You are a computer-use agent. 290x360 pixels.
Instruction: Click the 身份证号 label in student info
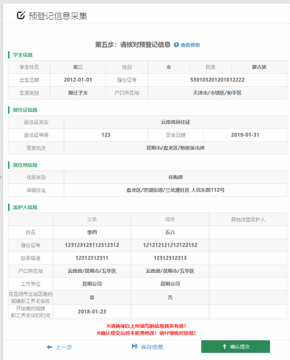127,80
